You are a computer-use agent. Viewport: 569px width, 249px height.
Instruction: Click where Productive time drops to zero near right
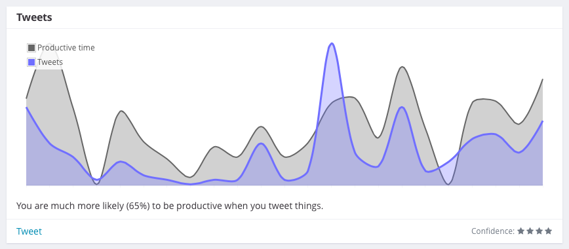448,183
